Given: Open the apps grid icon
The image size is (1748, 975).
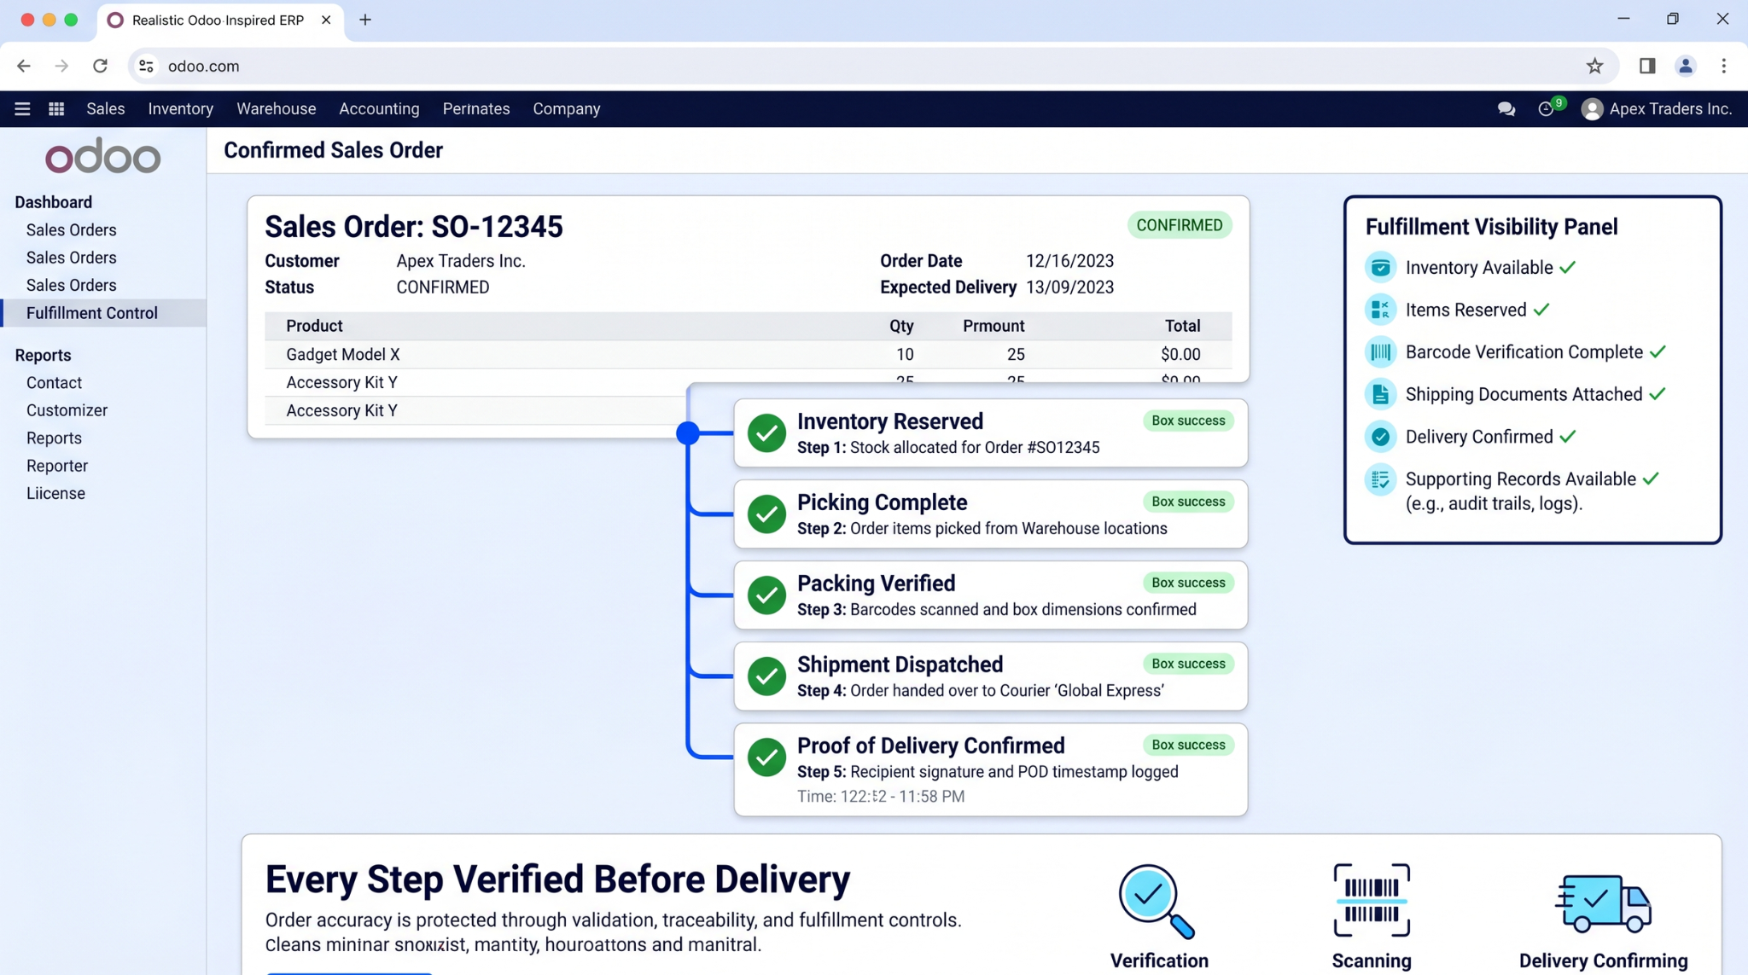Looking at the screenshot, I should tap(56, 109).
